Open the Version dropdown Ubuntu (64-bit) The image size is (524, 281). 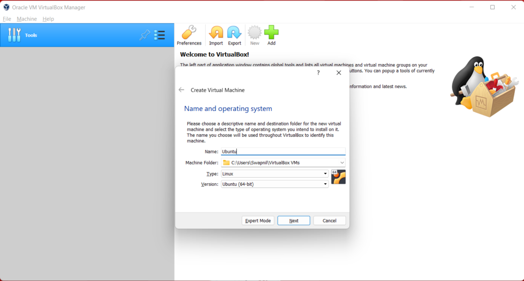tap(274, 184)
